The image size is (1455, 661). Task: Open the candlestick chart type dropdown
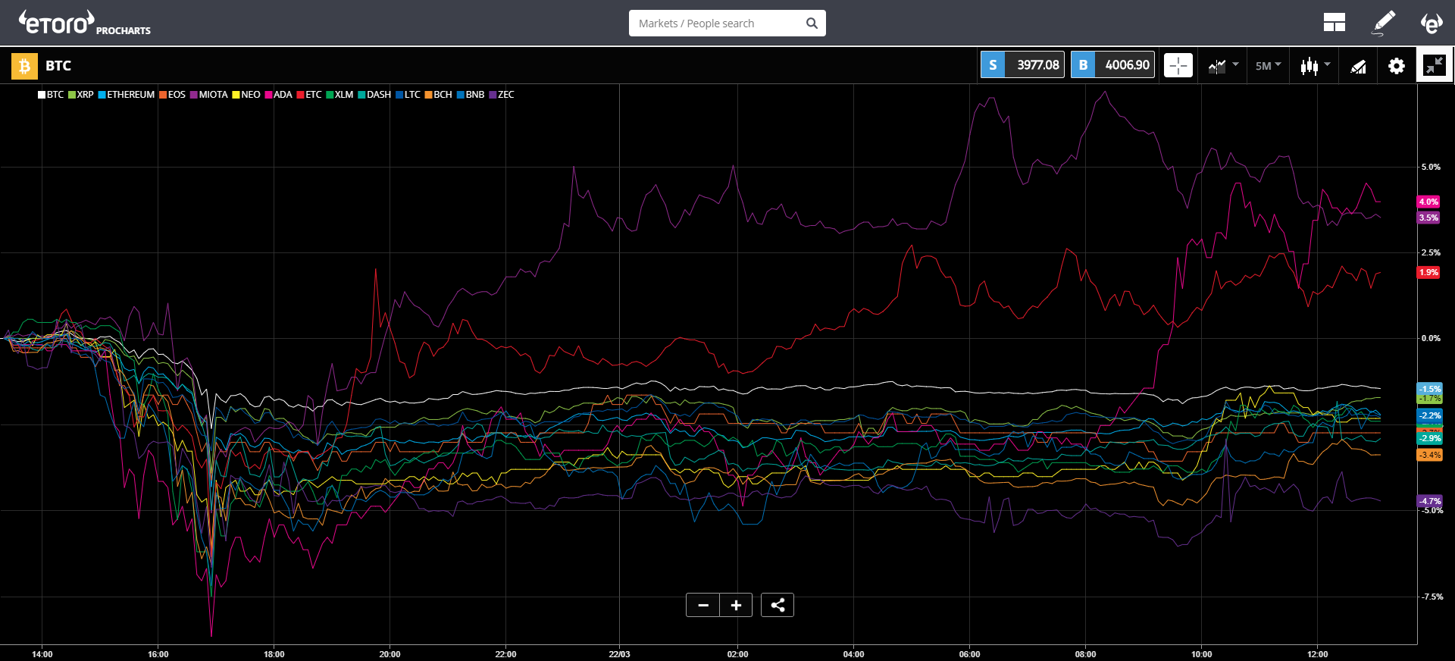[1315, 66]
